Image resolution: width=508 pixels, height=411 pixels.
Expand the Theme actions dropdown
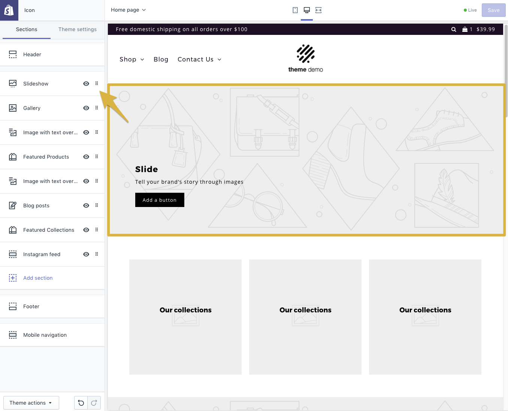click(x=31, y=403)
